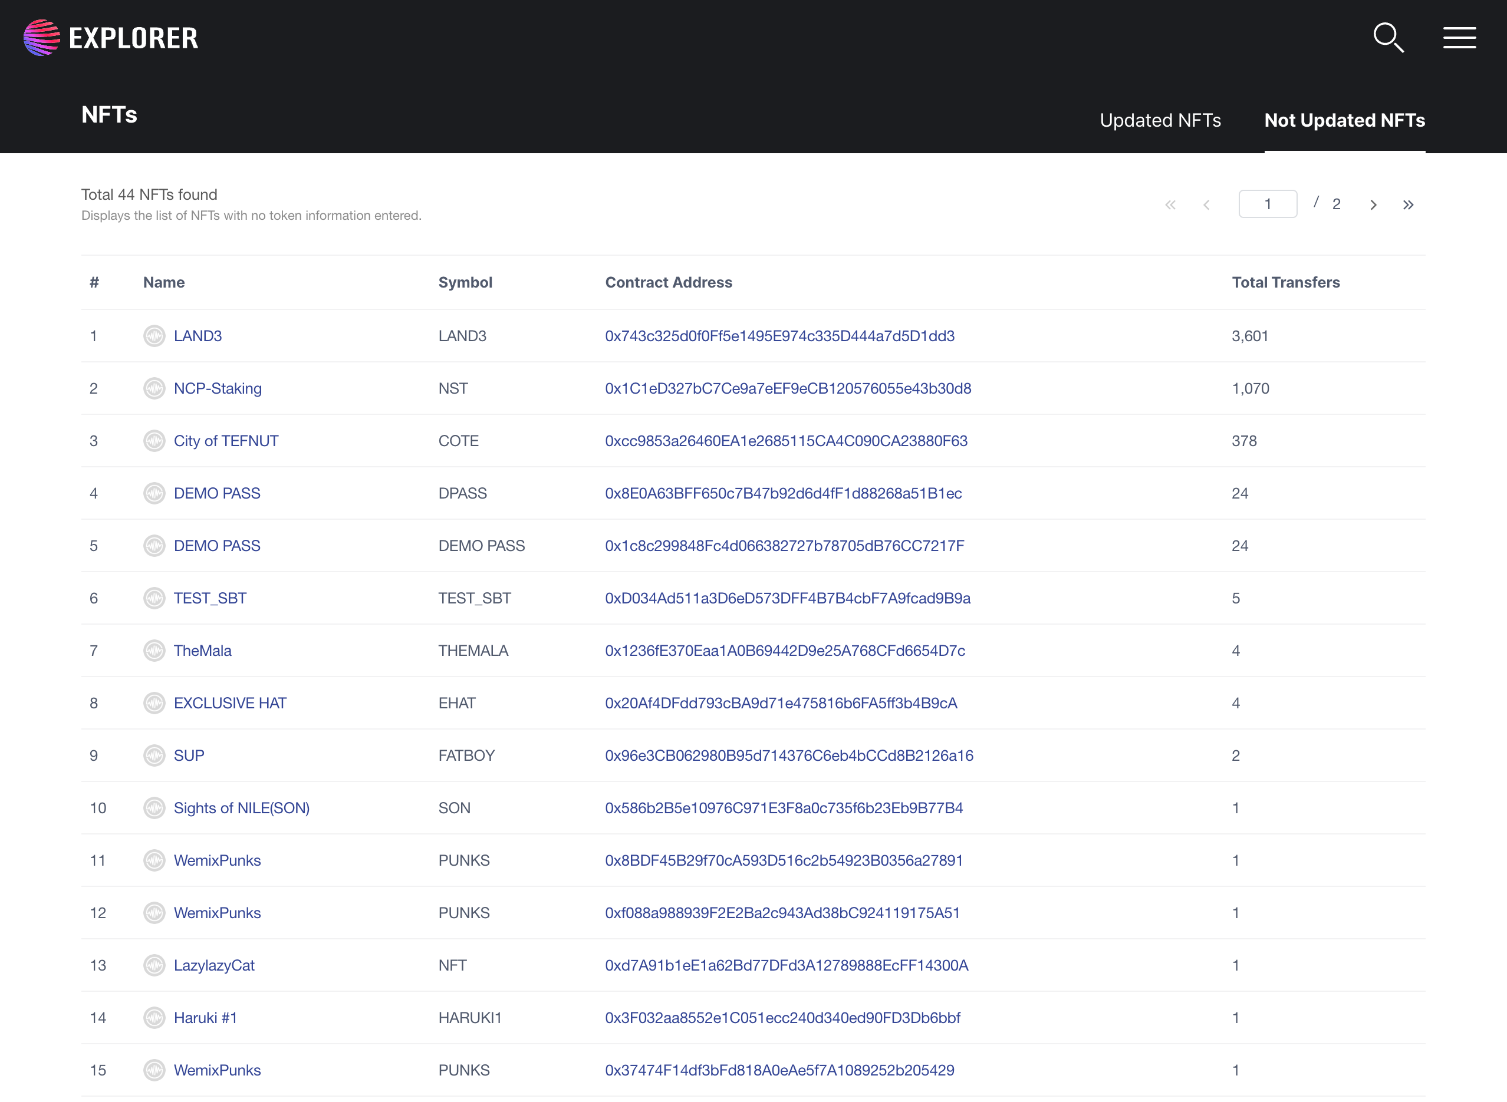Click the Explorer logo in header
The height and width of the screenshot is (1102, 1507).
(x=111, y=37)
